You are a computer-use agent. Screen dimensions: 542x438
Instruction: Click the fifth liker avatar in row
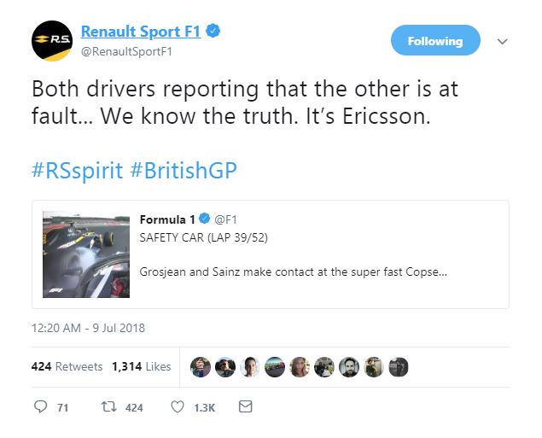pos(300,366)
